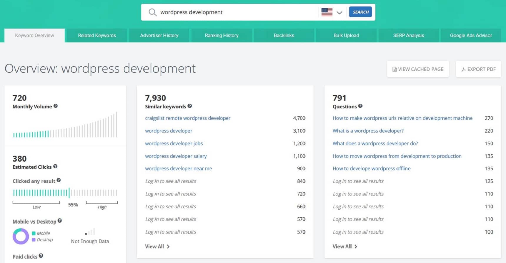Click View All under Questions
Viewport: 506px width, 263px height.
point(345,247)
